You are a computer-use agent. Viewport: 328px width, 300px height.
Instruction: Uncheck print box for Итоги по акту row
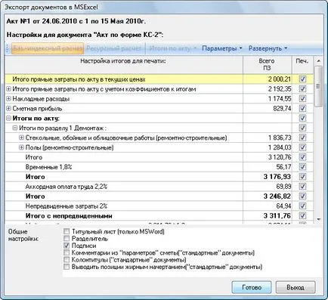pos(302,118)
